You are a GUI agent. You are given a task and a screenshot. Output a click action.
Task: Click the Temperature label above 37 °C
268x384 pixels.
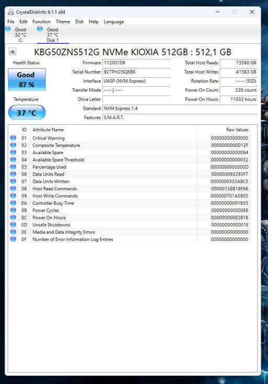tap(26, 99)
